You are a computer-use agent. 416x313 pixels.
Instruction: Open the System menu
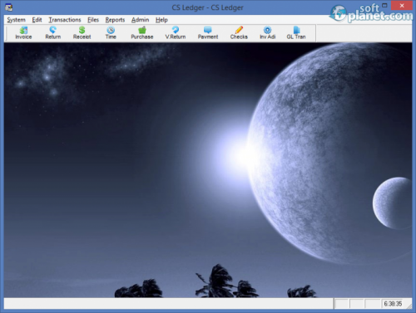(x=17, y=20)
